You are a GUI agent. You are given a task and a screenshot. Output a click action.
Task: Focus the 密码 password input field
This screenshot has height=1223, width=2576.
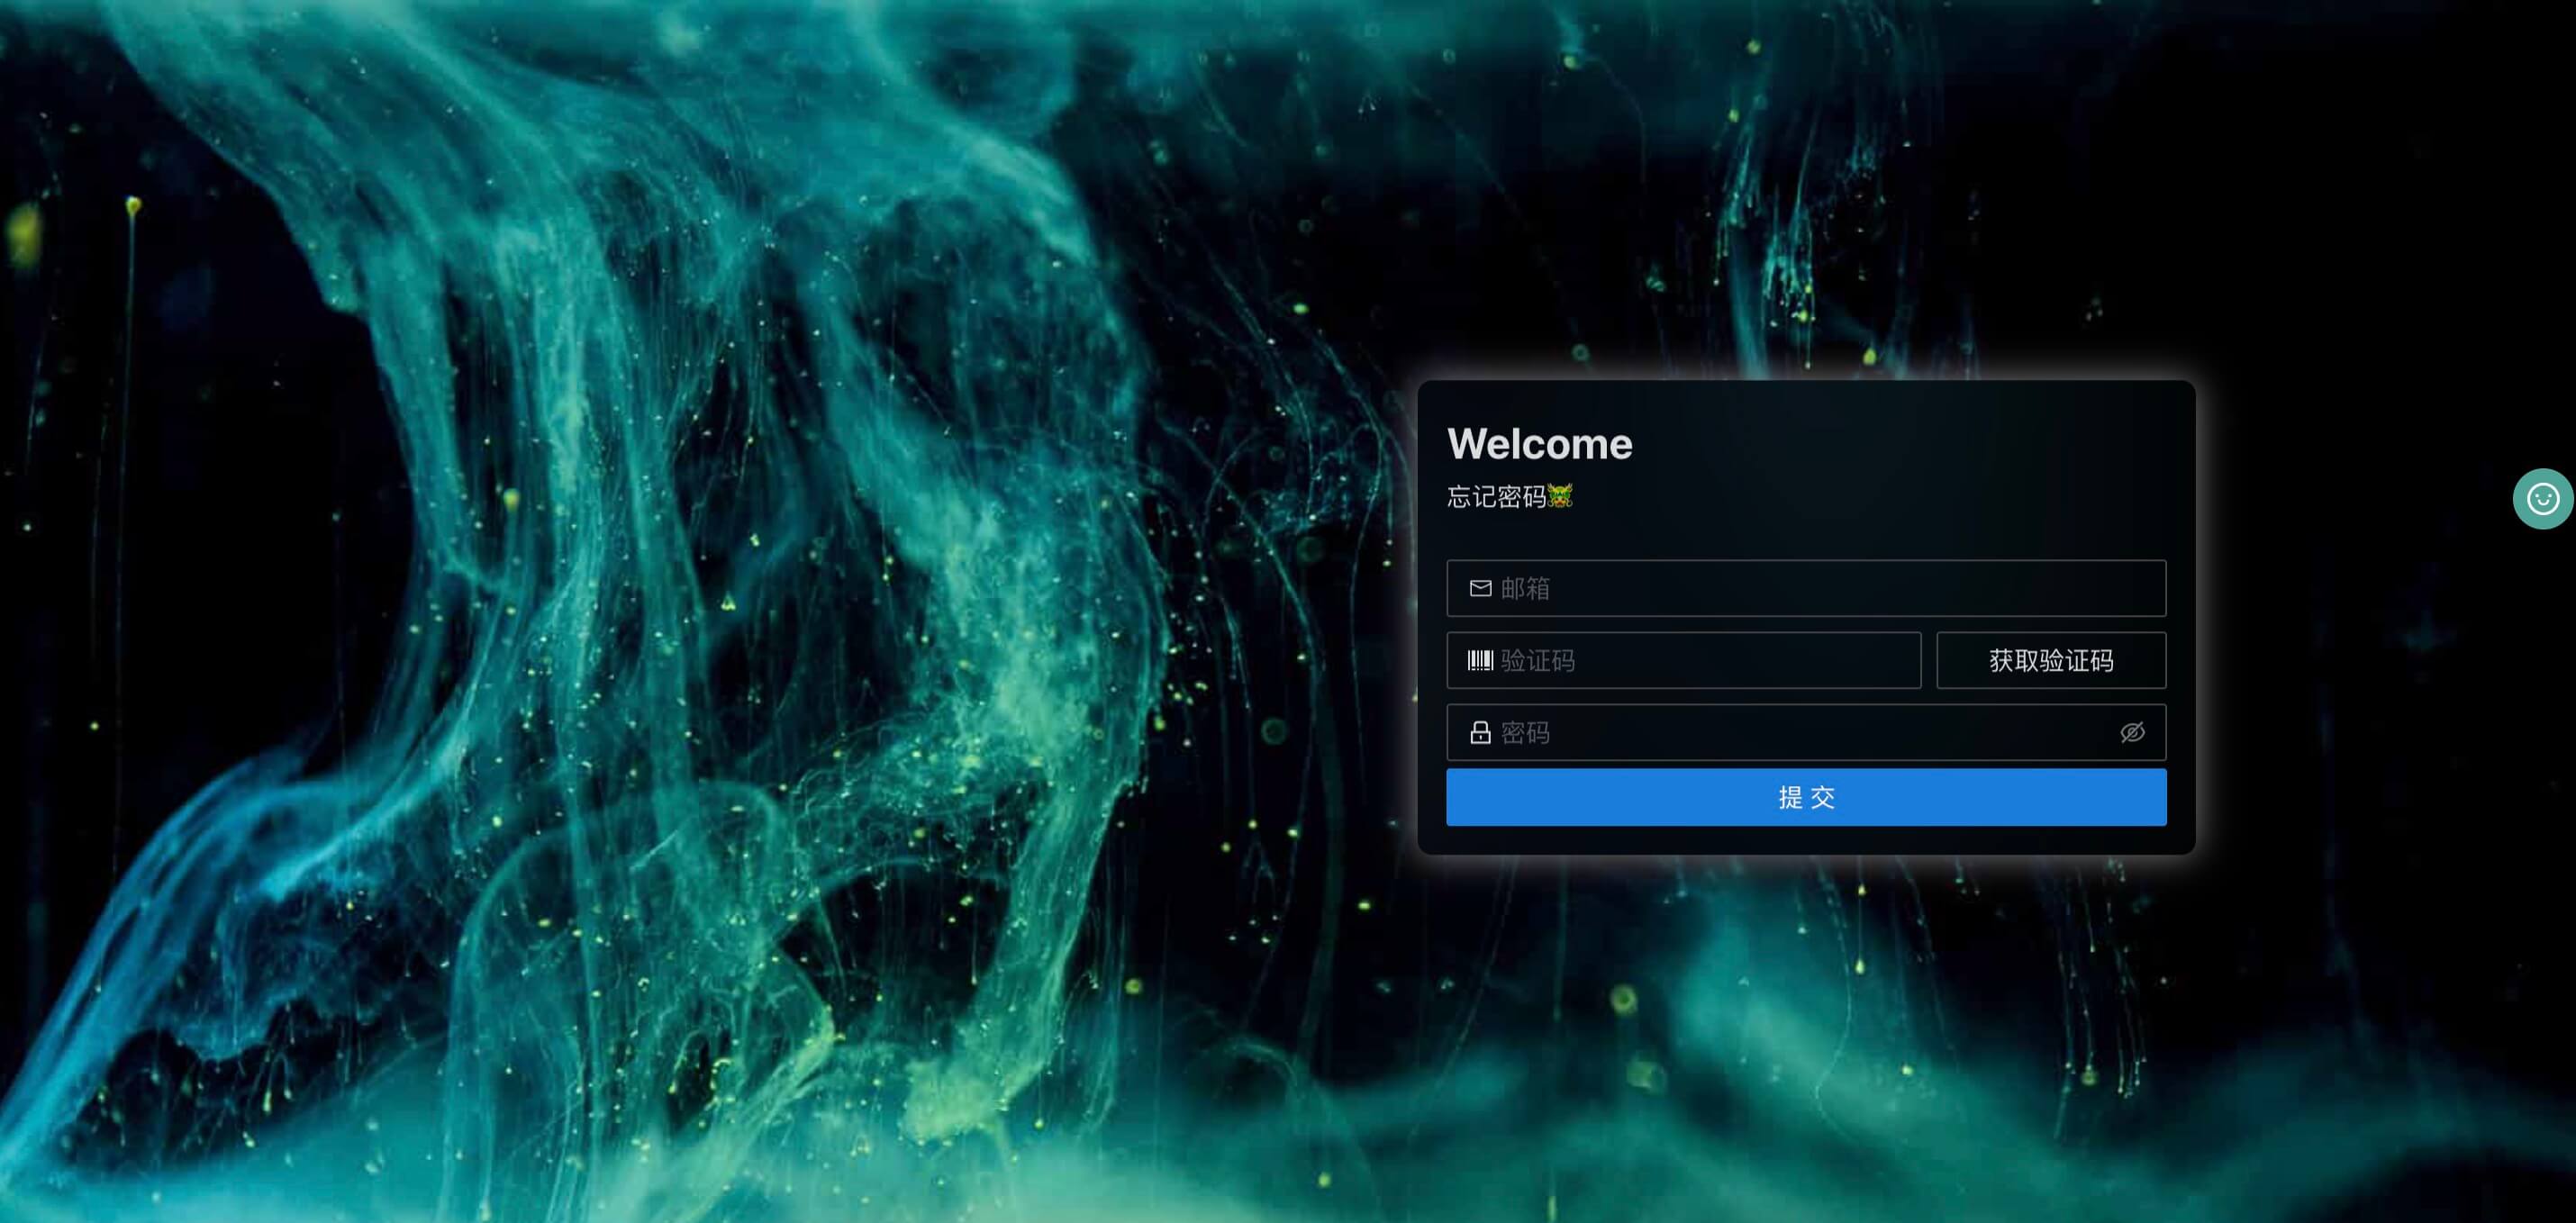point(1806,732)
